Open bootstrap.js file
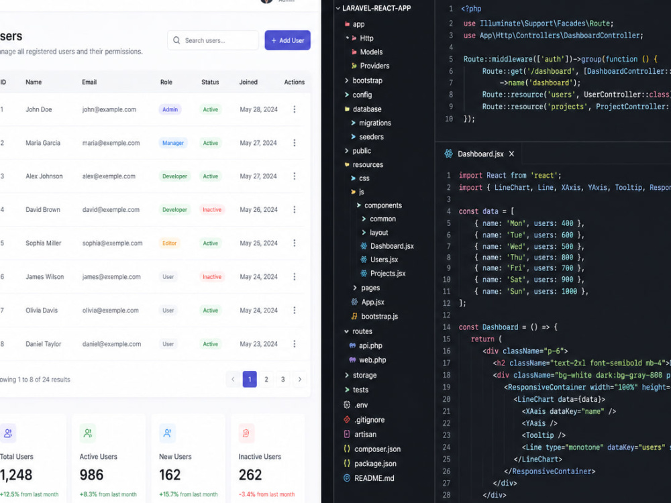671x503 pixels. click(374, 317)
